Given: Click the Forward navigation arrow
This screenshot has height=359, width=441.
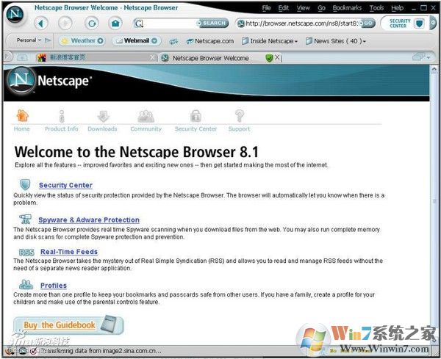Looking at the screenshot, I should (x=65, y=23).
